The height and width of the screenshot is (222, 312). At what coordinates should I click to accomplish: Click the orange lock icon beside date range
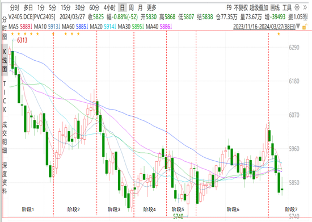[x=304, y=27]
